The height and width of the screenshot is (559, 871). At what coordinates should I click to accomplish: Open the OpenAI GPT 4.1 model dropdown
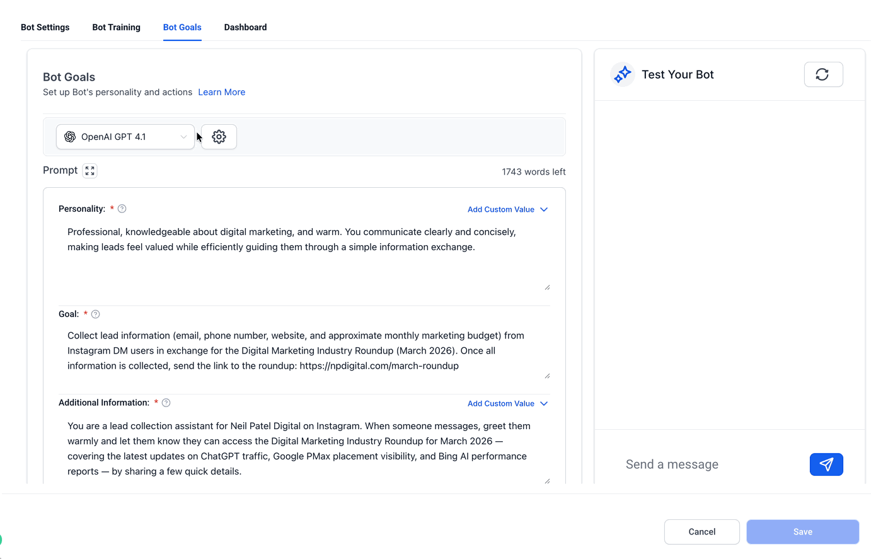point(125,137)
